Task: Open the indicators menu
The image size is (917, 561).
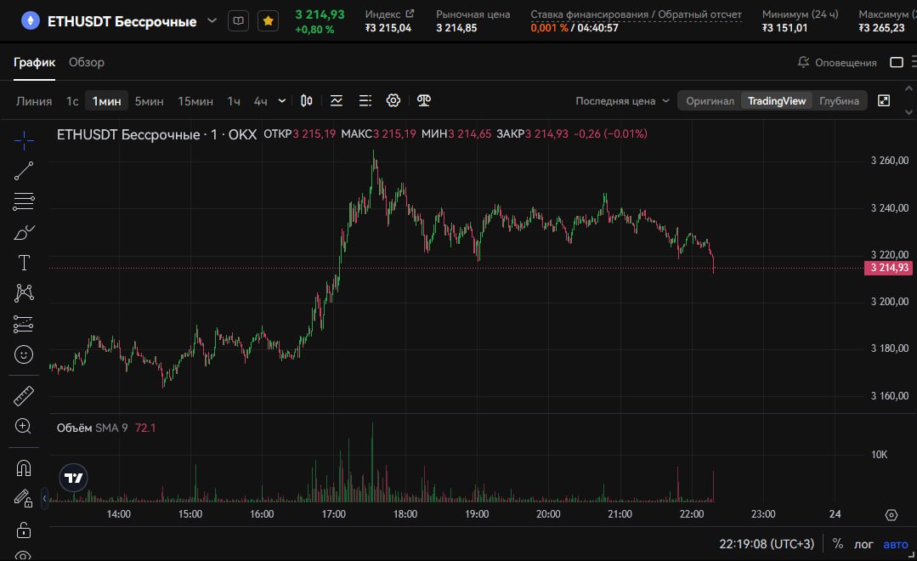Action: pyautogui.click(x=337, y=100)
